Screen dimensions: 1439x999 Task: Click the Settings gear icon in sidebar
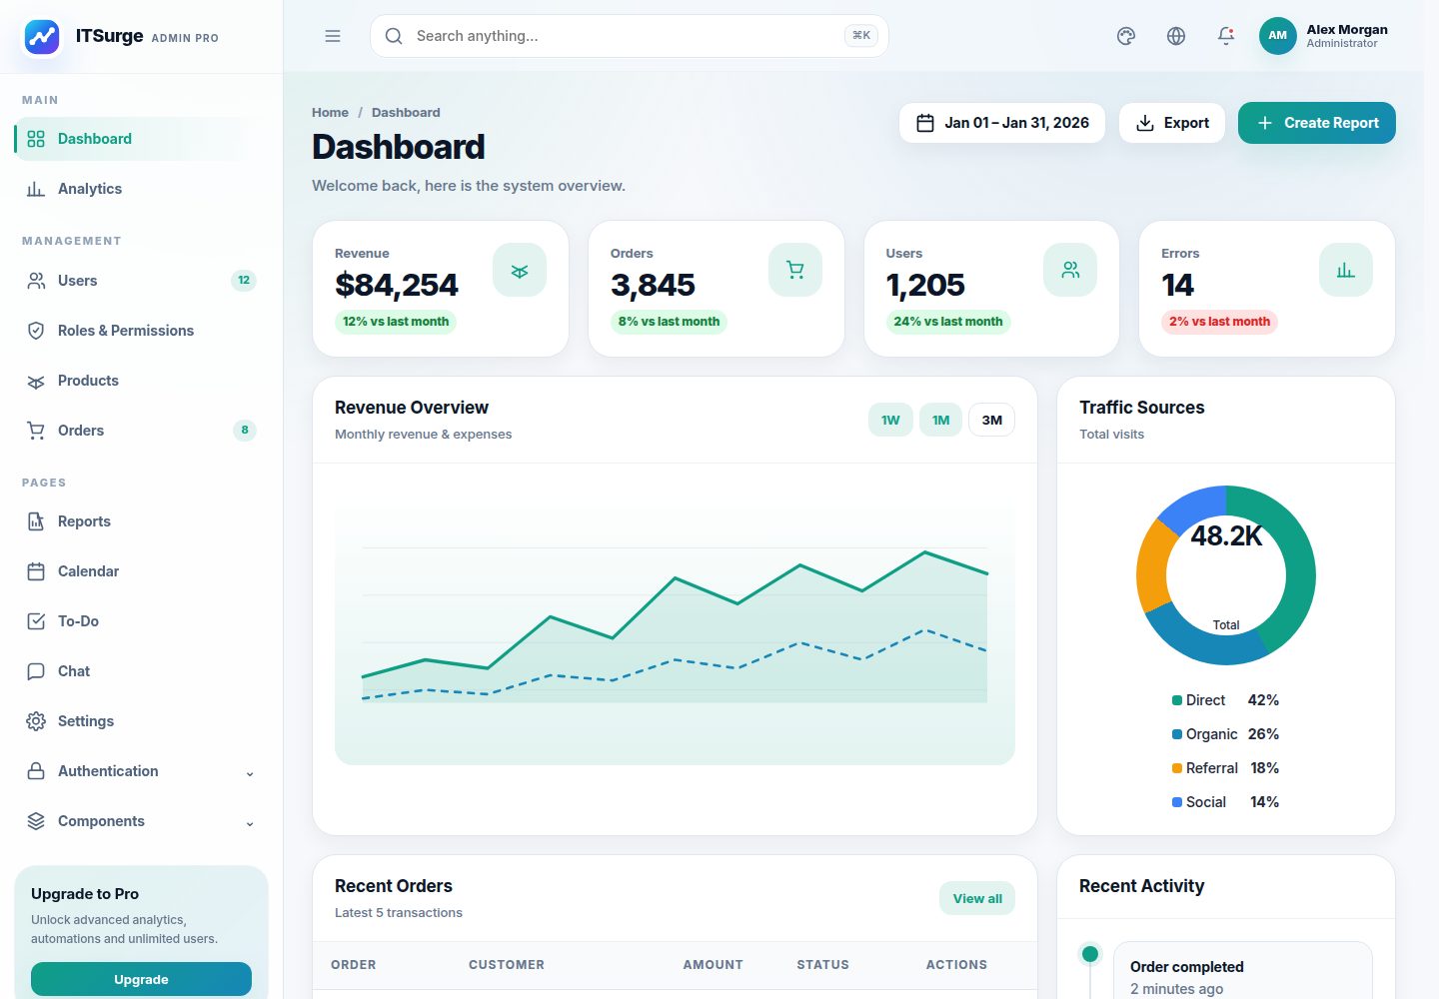[x=36, y=721]
